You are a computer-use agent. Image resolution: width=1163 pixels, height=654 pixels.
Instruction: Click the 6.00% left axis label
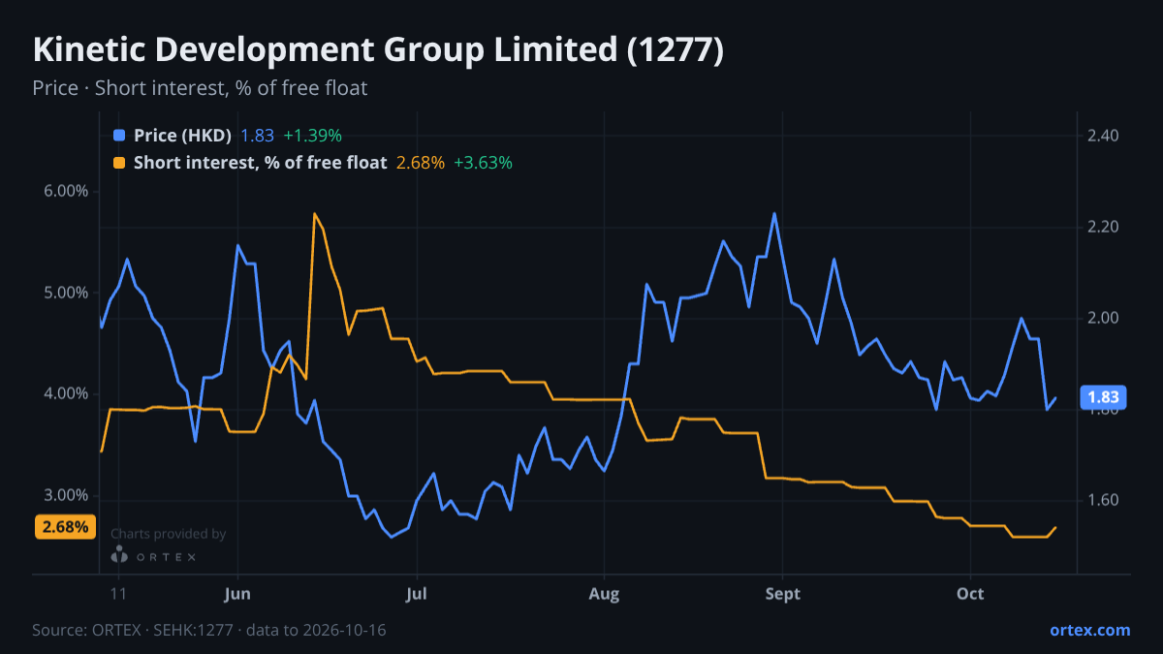67,191
